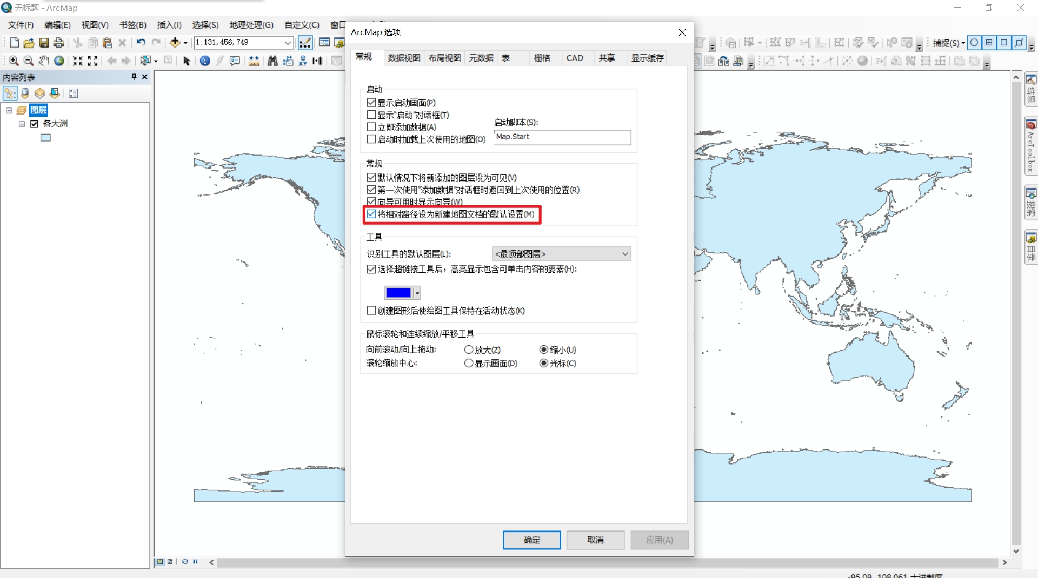The width and height of the screenshot is (1038, 578).
Task: Switch contents to List By Source
Action: pyautogui.click(x=25, y=93)
